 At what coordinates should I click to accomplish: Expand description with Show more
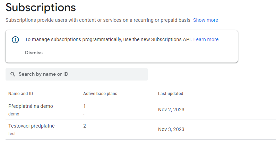205,20
